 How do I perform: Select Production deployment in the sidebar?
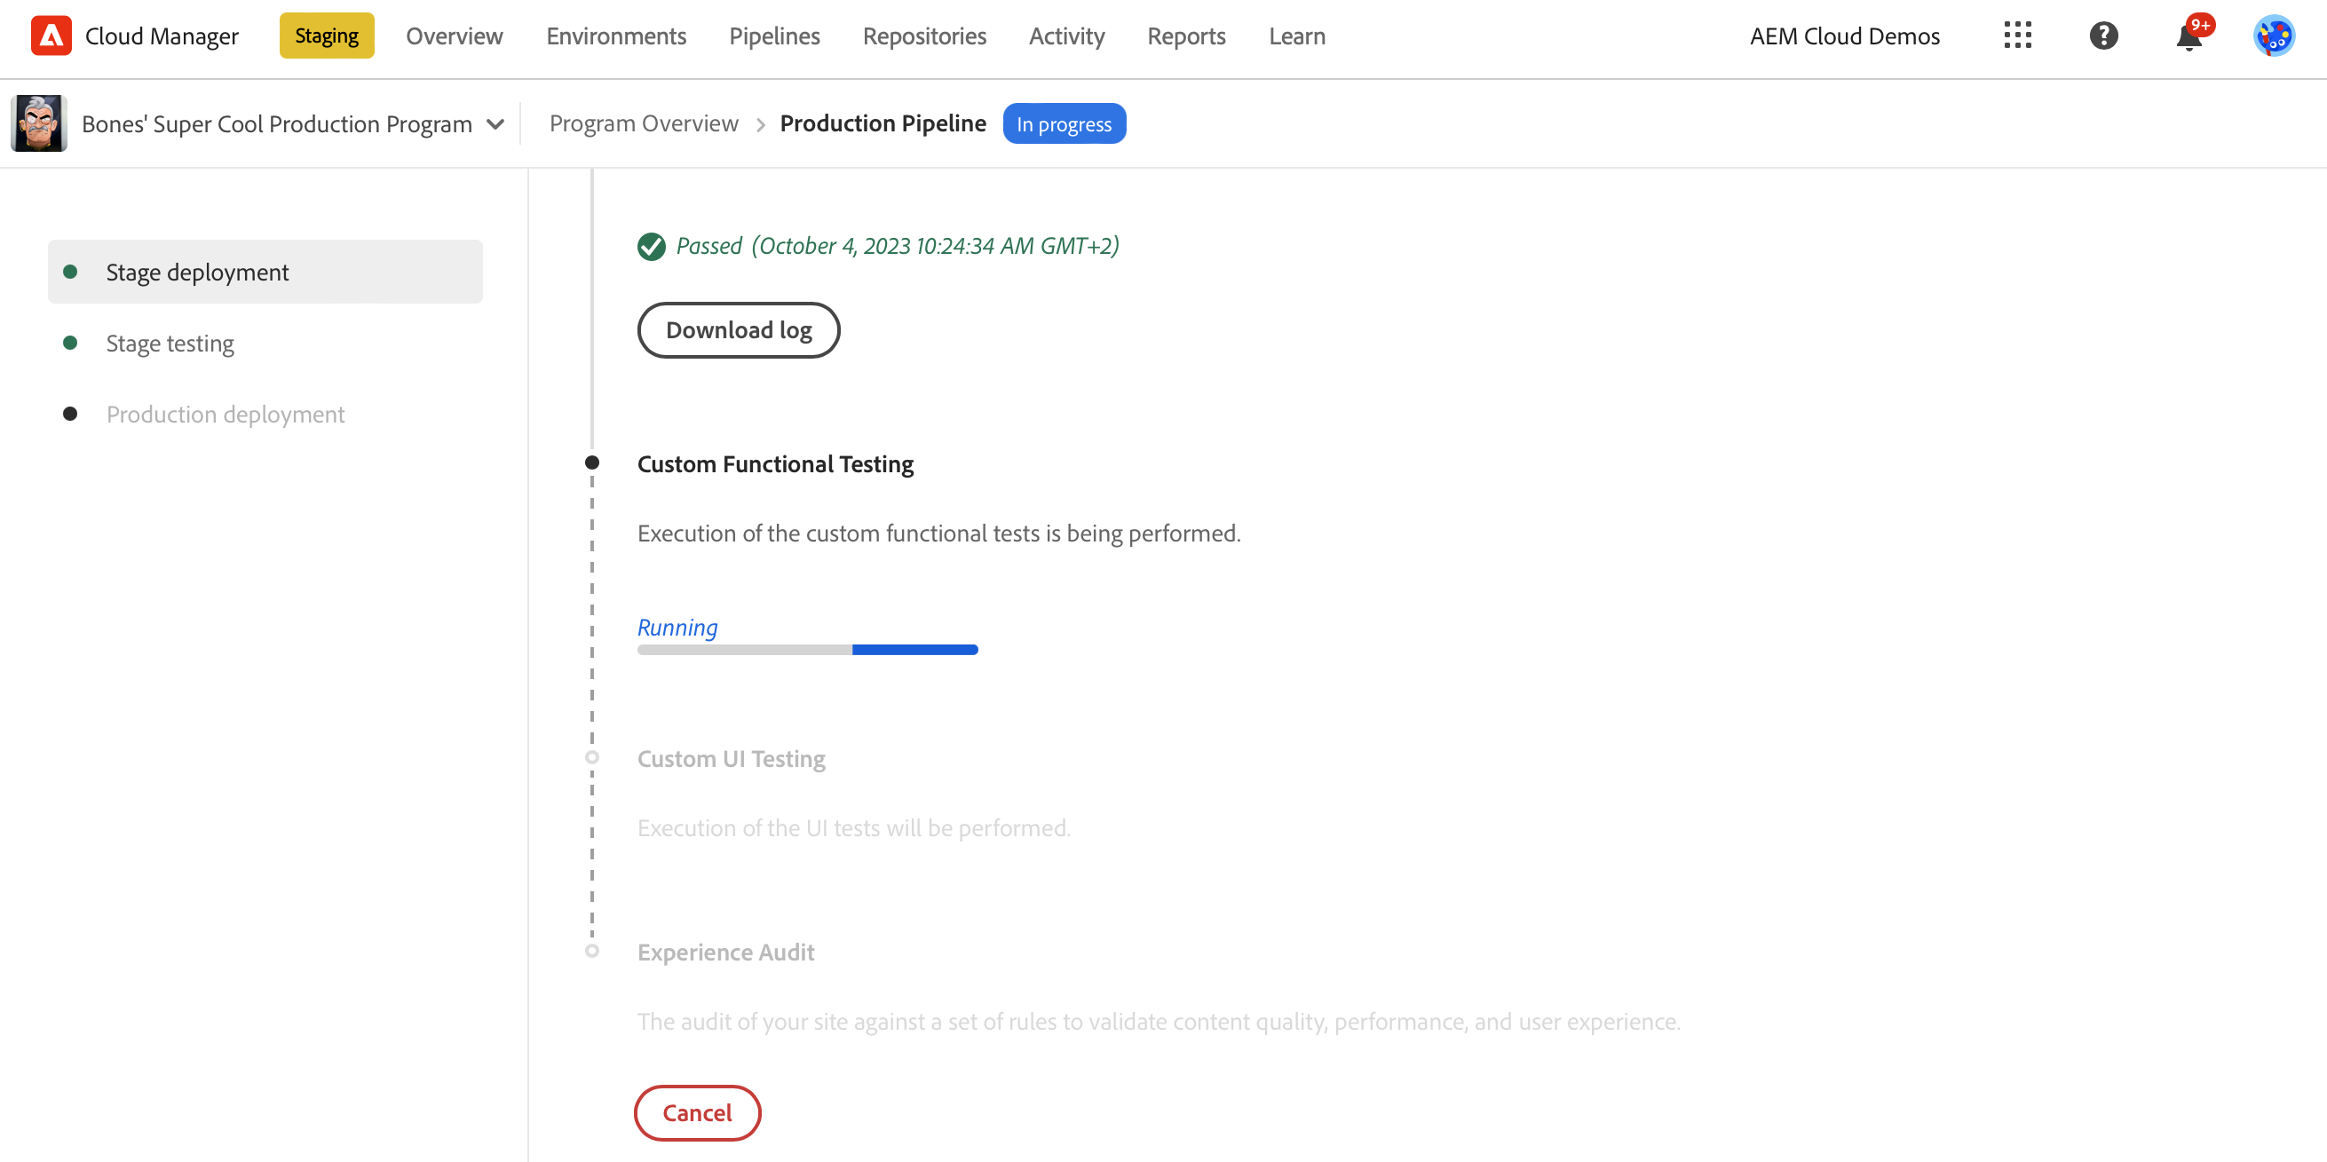[x=225, y=415]
